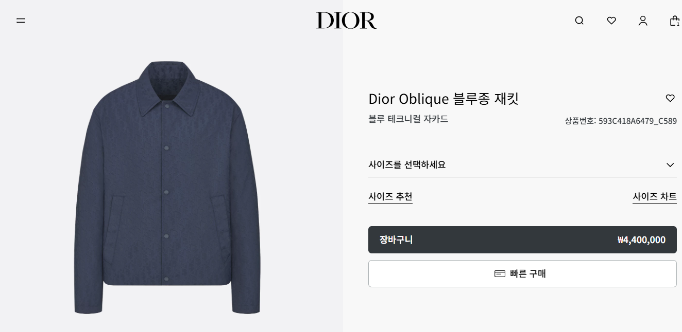Click the cart item count badge
This screenshot has height=332, width=682.
678,24
